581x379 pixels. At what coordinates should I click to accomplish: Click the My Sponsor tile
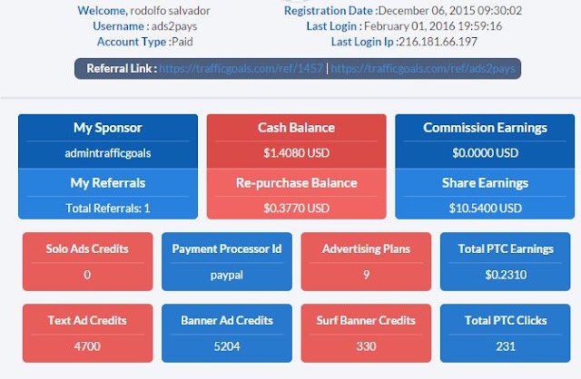click(108, 141)
